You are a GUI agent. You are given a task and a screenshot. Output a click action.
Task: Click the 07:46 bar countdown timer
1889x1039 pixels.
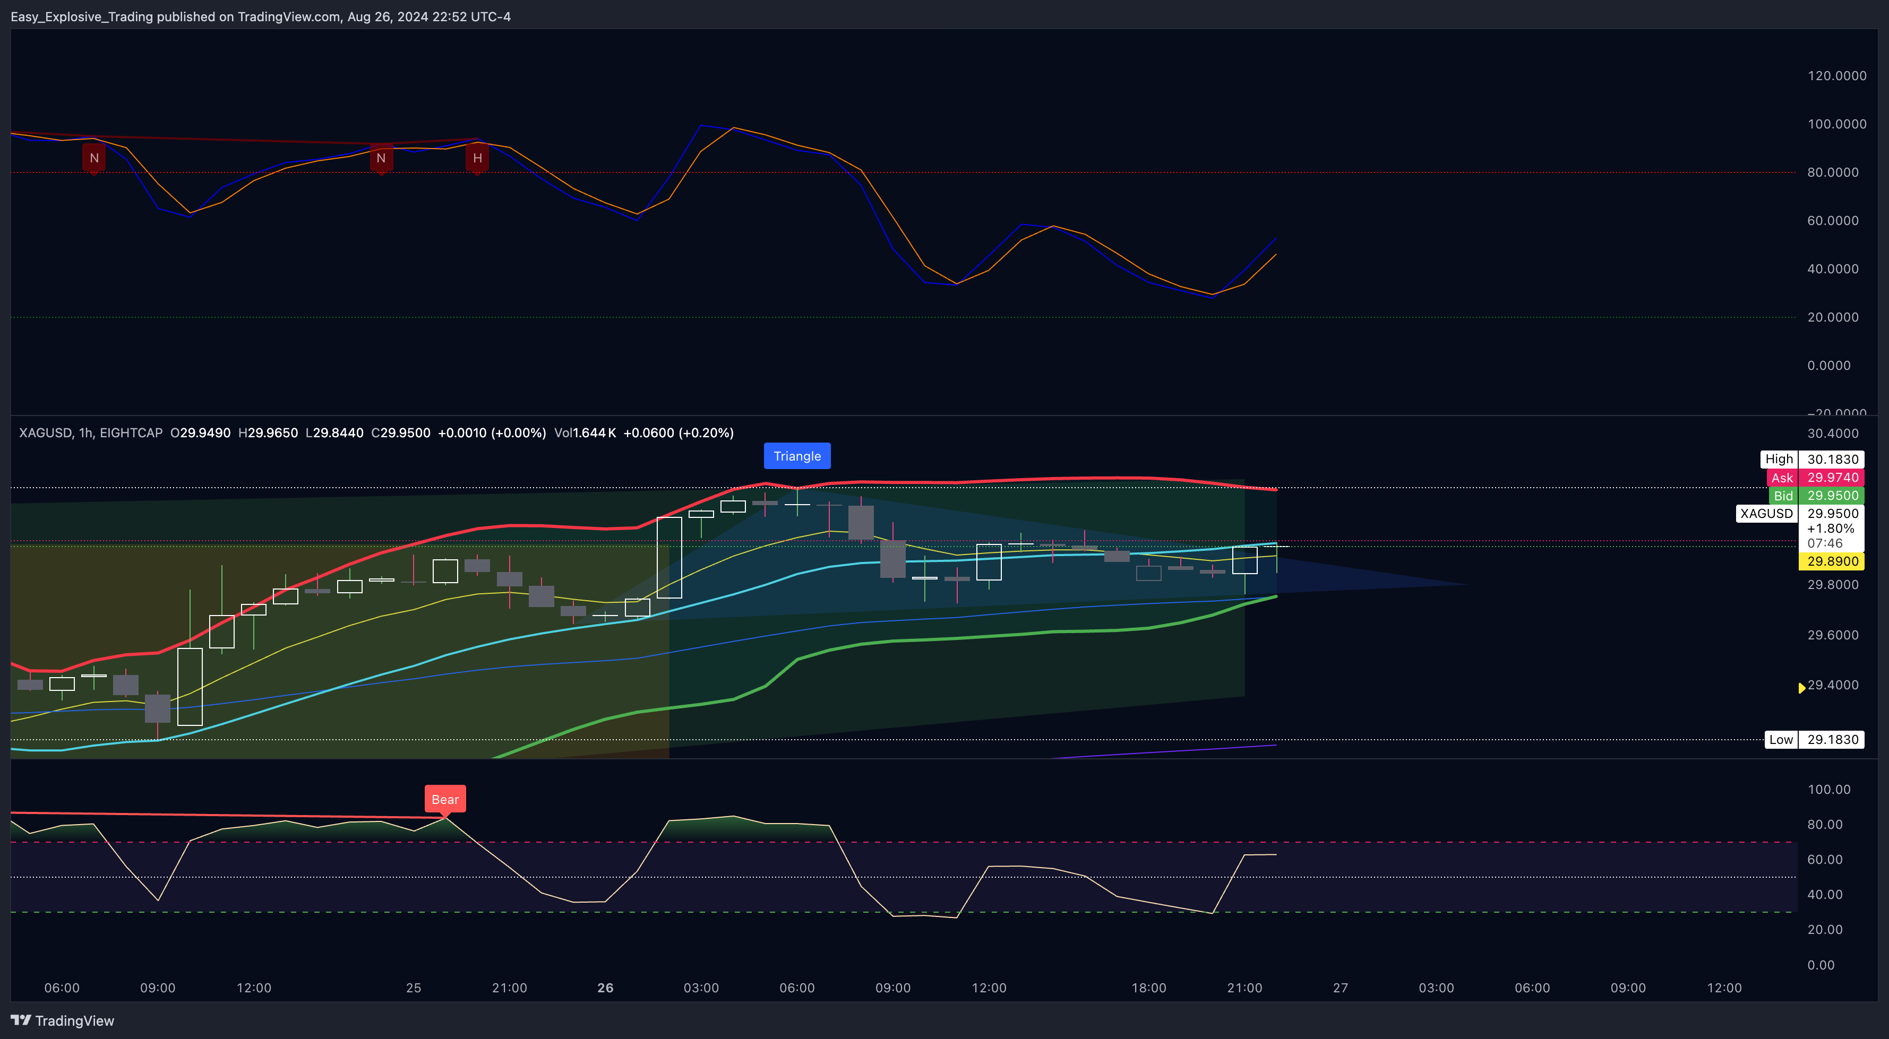coord(1824,543)
